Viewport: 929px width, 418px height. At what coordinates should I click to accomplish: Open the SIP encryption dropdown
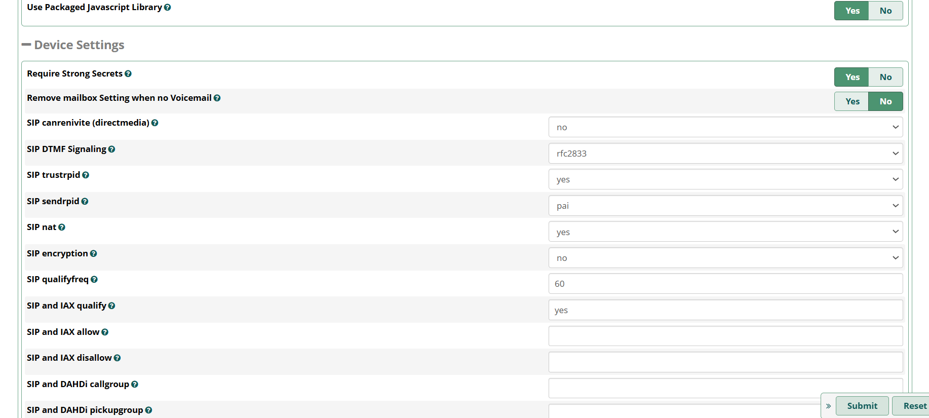click(x=725, y=258)
